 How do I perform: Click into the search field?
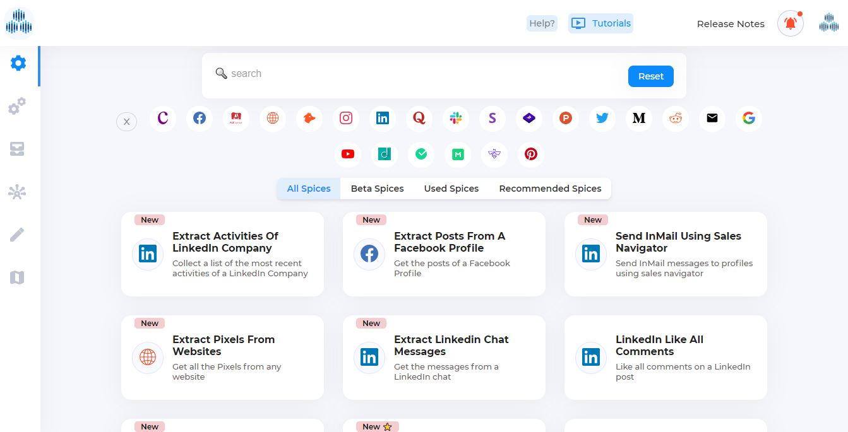(x=417, y=74)
